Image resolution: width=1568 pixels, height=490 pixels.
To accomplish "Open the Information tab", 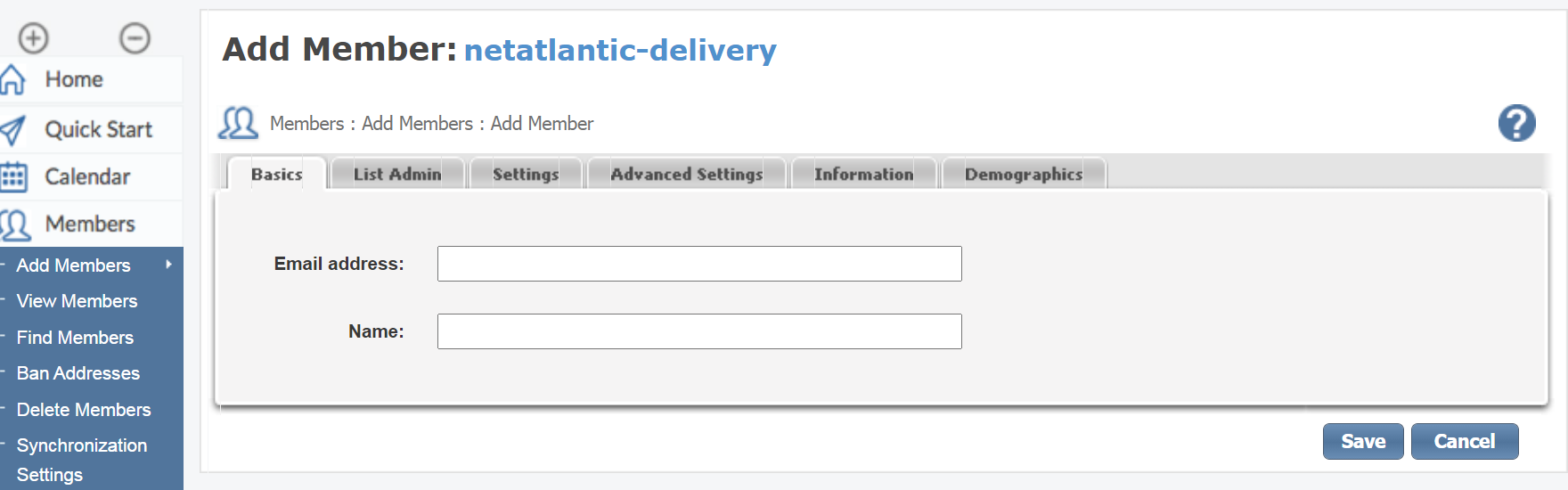I will point(863,174).
